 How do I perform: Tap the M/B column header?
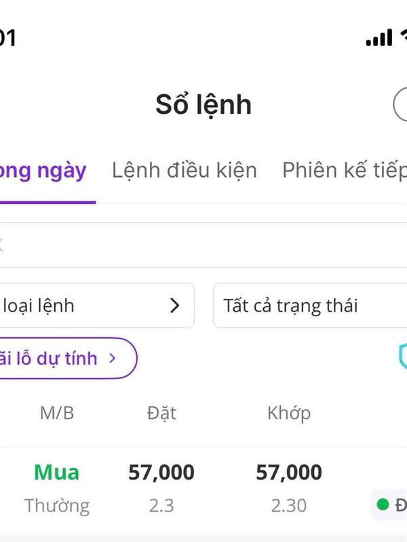57,413
